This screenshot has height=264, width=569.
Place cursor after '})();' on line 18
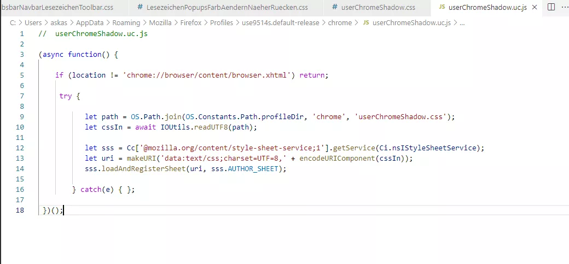63,210
